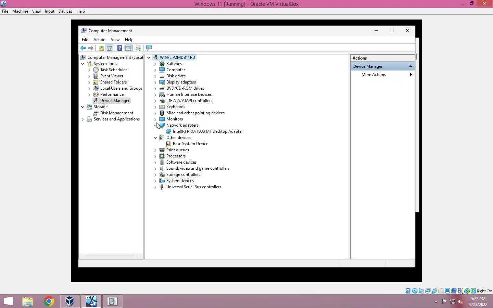
Task: Click the Back arrow in Computer Management toolbar
Action: [83, 48]
